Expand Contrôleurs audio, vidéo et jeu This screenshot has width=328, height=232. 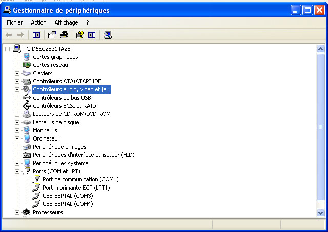(x=17, y=90)
